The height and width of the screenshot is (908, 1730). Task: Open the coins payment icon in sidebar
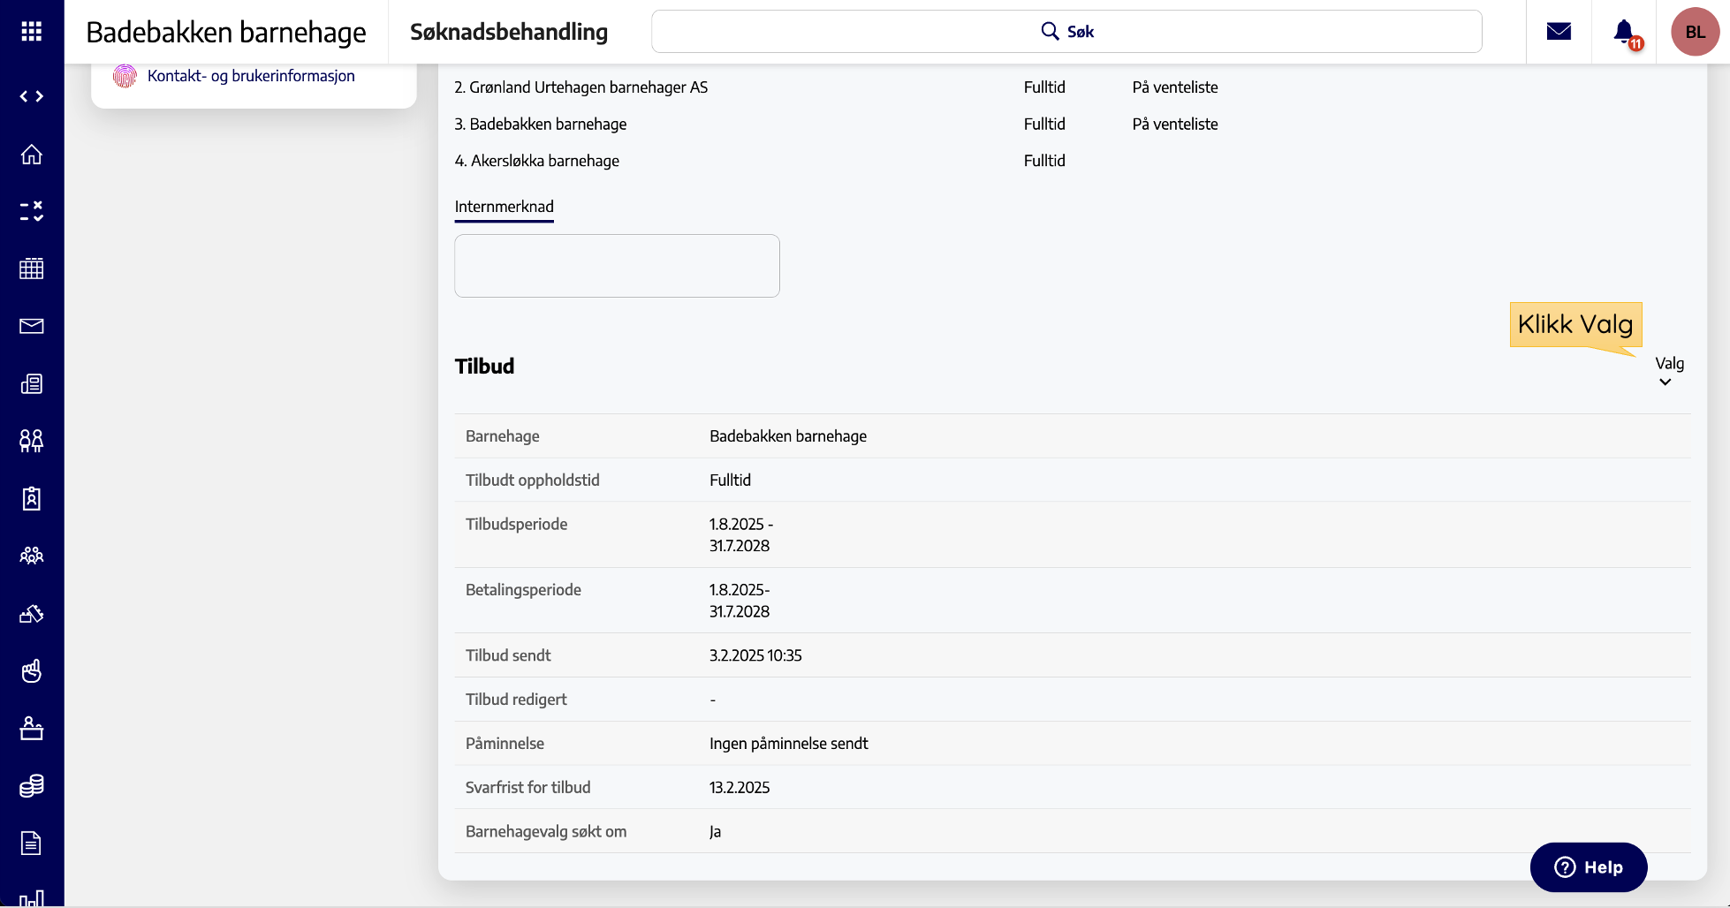pyautogui.click(x=32, y=785)
